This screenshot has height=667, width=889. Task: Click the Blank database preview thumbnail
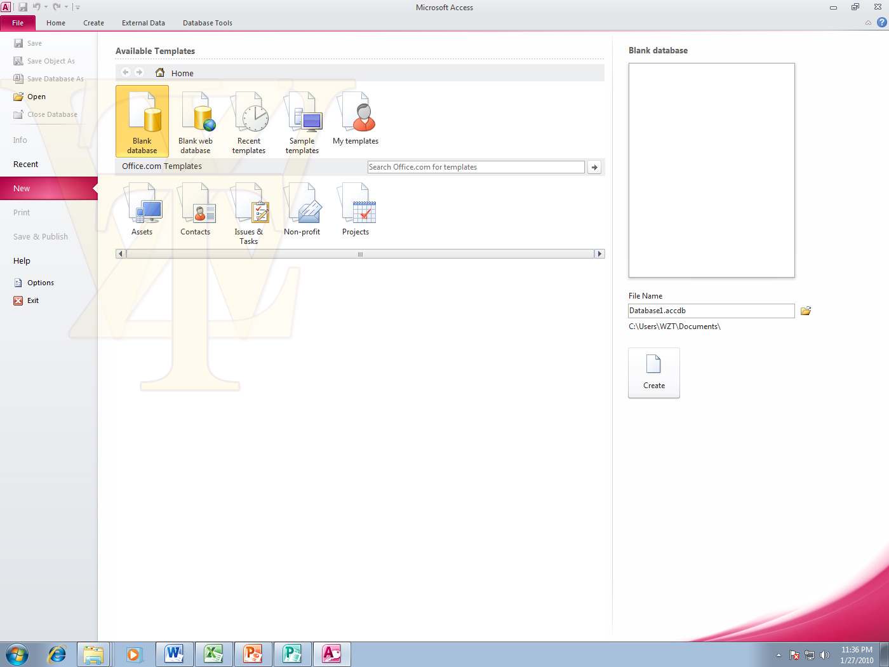(712, 170)
